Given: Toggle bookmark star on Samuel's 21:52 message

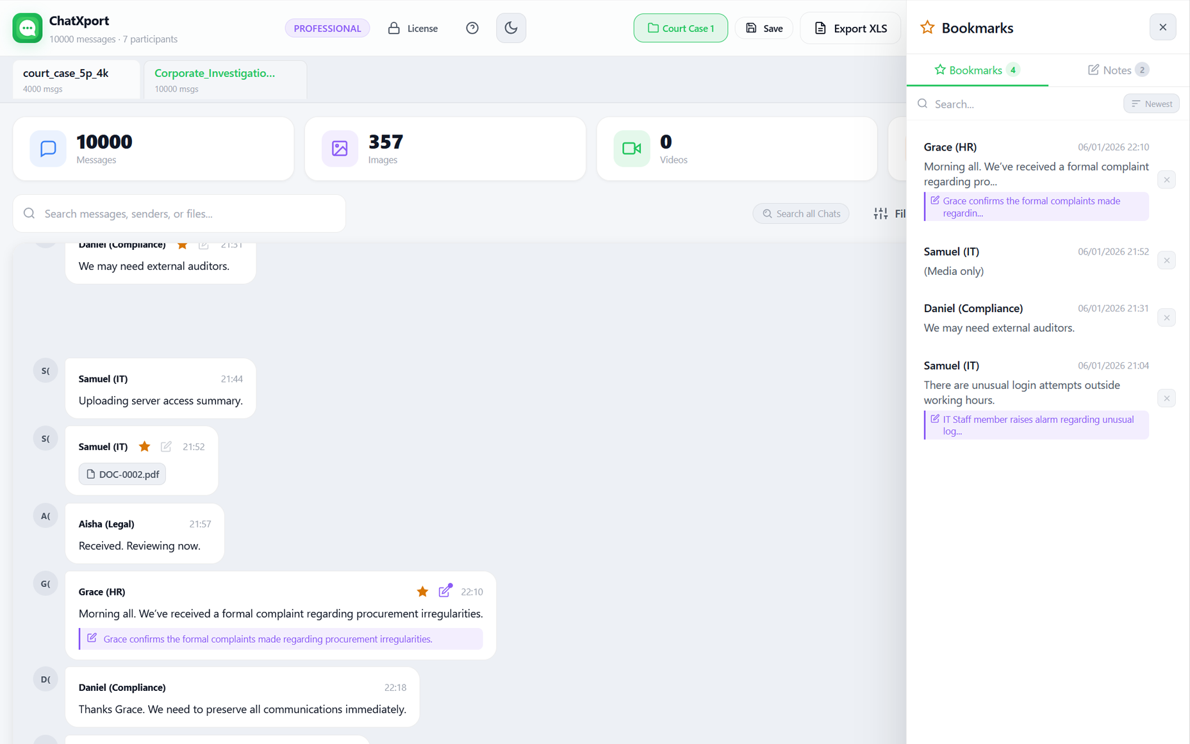Looking at the screenshot, I should pyautogui.click(x=145, y=447).
